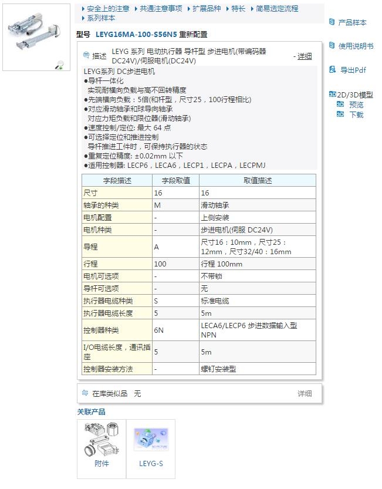Click the 重新配置 reconfigure link
Image resolution: width=382 pixels, height=489 pixels.
tap(193, 35)
